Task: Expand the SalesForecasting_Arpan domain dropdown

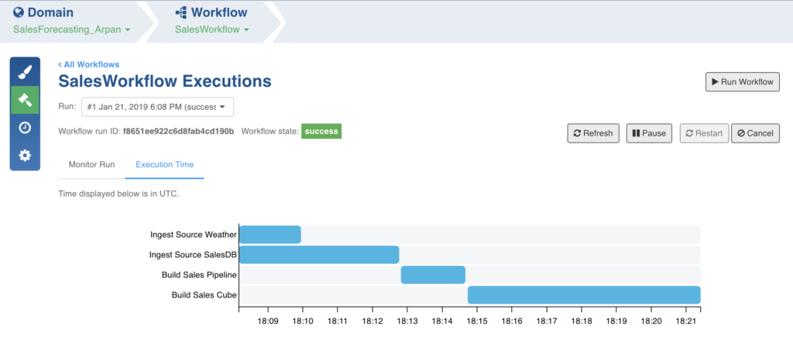Action: coord(71,29)
